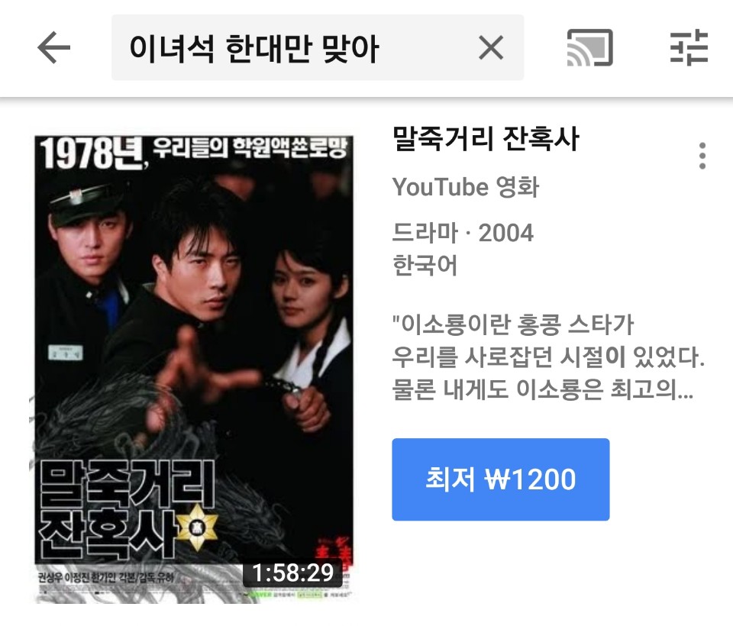The image size is (733, 626).
Task: Click the search field with 이녀석 한대만 맞아
Action: [318, 47]
